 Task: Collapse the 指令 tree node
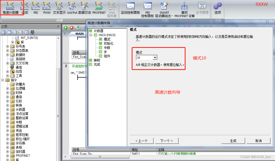pos(2,80)
